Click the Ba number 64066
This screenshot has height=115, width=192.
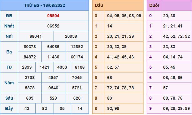53,47
